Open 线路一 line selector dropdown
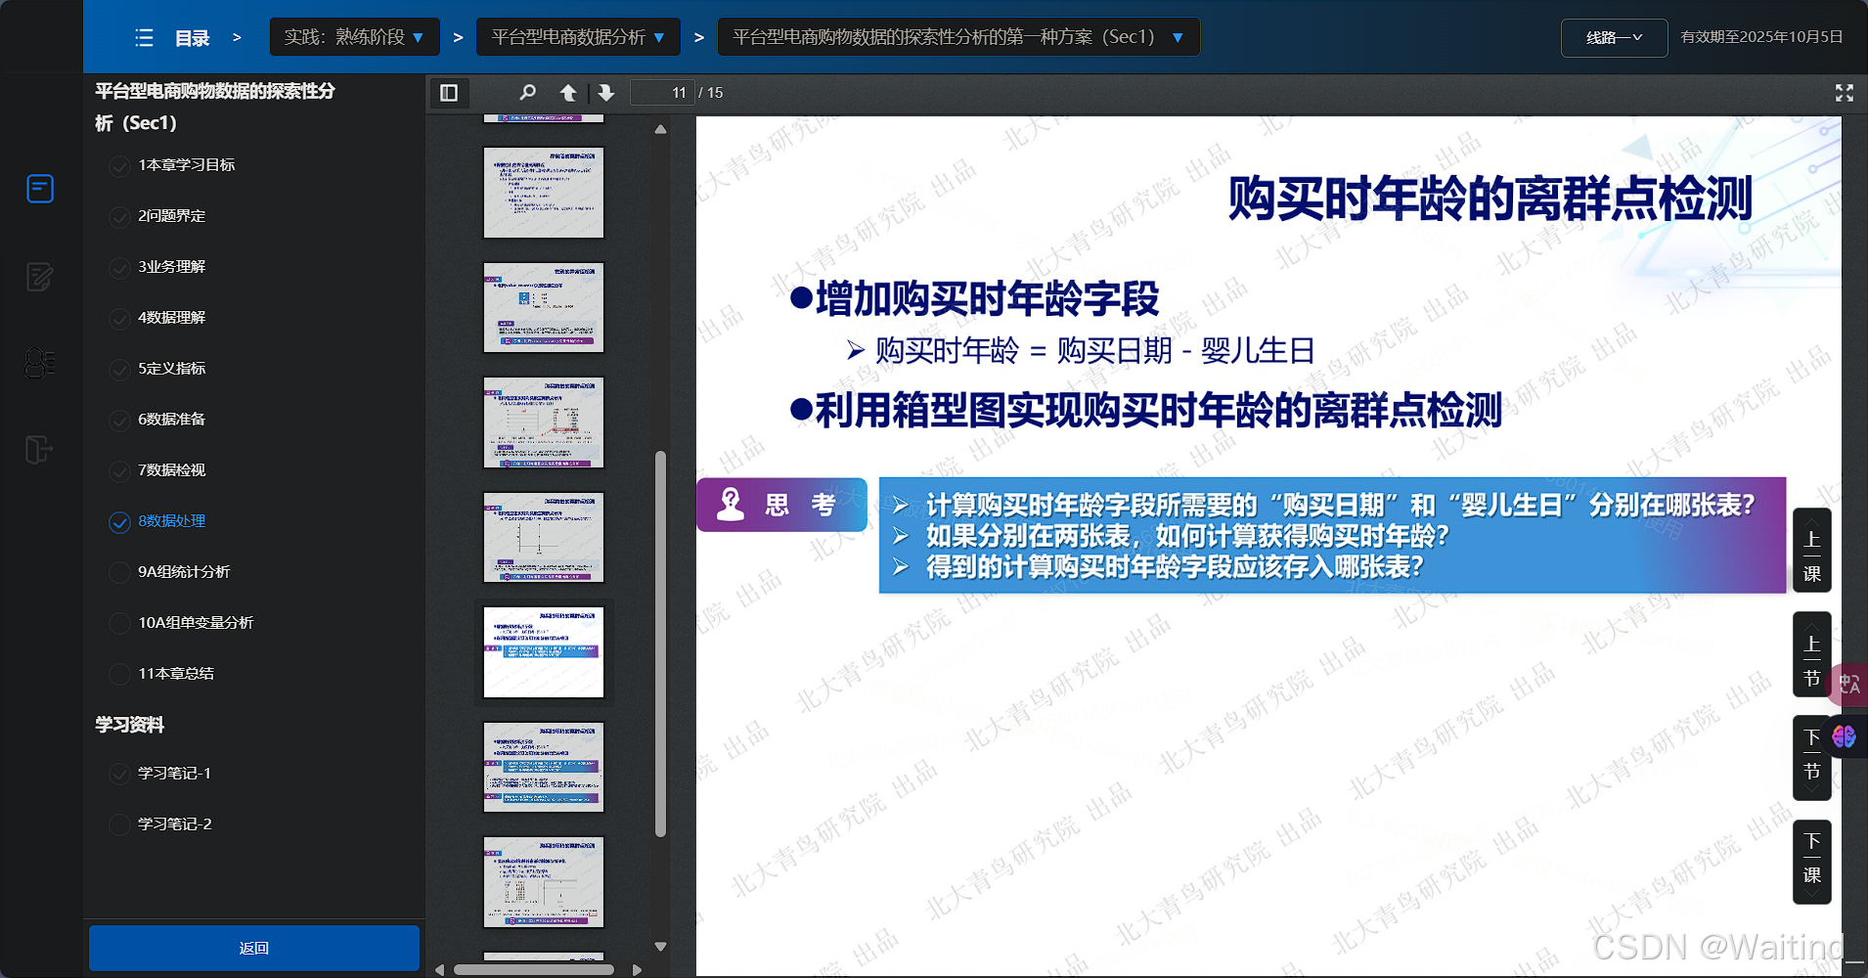1868x978 pixels. (1614, 38)
